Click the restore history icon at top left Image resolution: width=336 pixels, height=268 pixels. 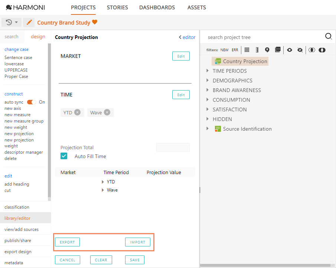click(8, 22)
